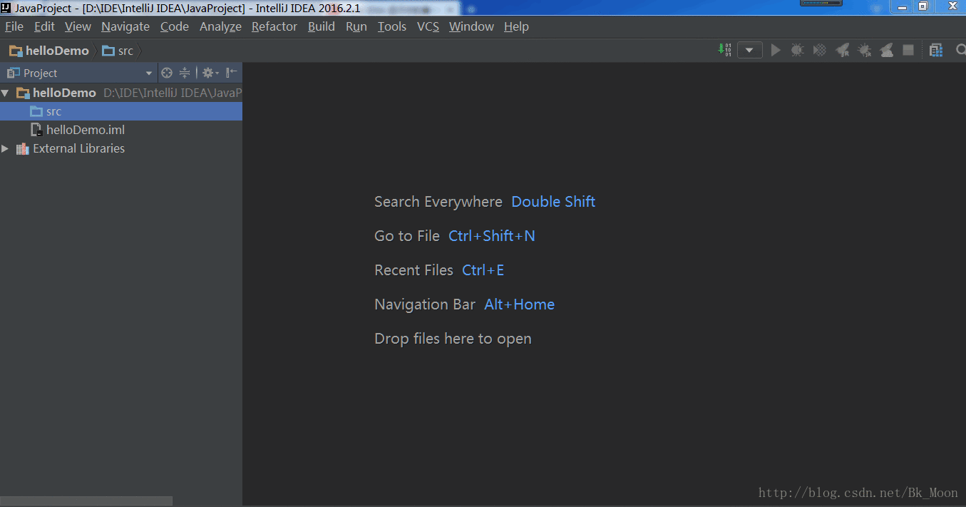Click the Ctrl+E shortcut text
The height and width of the screenshot is (507, 966).
483,270
